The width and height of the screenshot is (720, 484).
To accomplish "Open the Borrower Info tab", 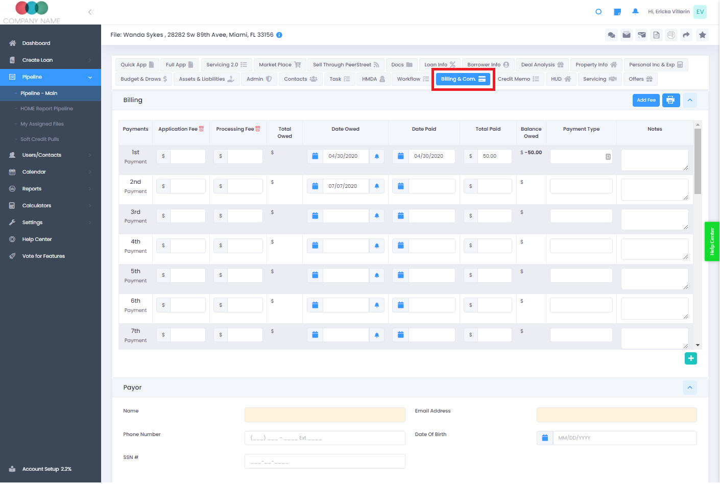I will point(488,64).
